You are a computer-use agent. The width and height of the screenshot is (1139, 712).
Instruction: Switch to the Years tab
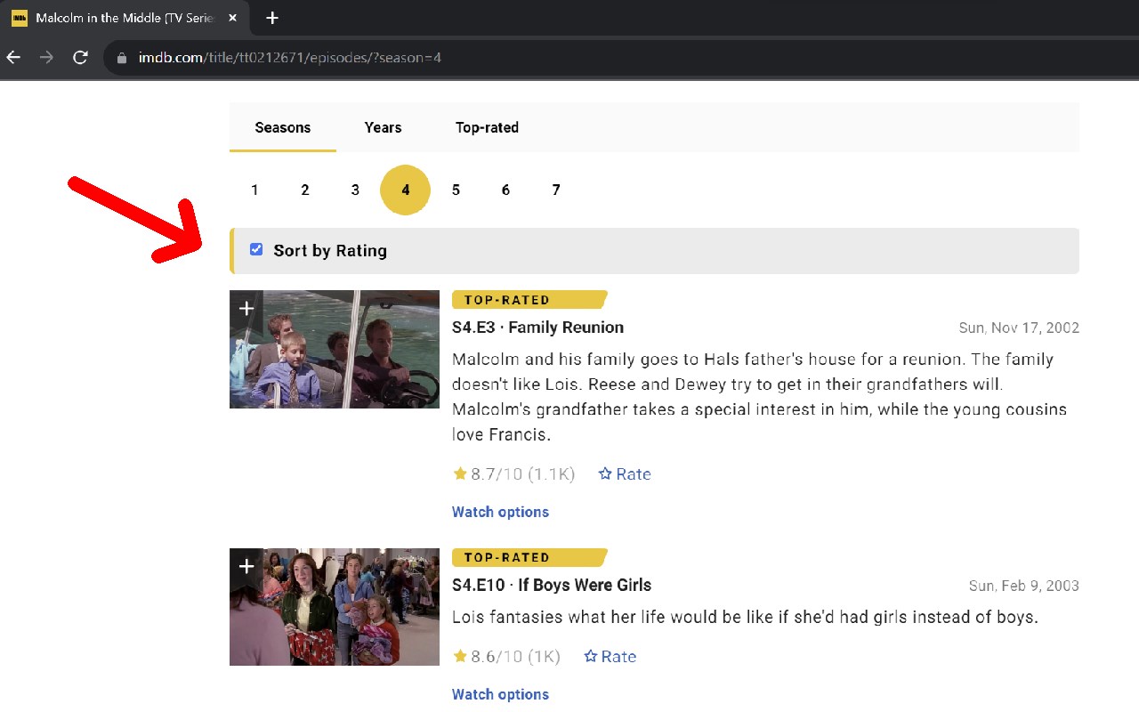point(383,127)
